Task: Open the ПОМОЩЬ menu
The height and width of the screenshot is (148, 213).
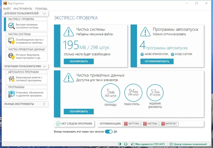Action: coord(41,9)
